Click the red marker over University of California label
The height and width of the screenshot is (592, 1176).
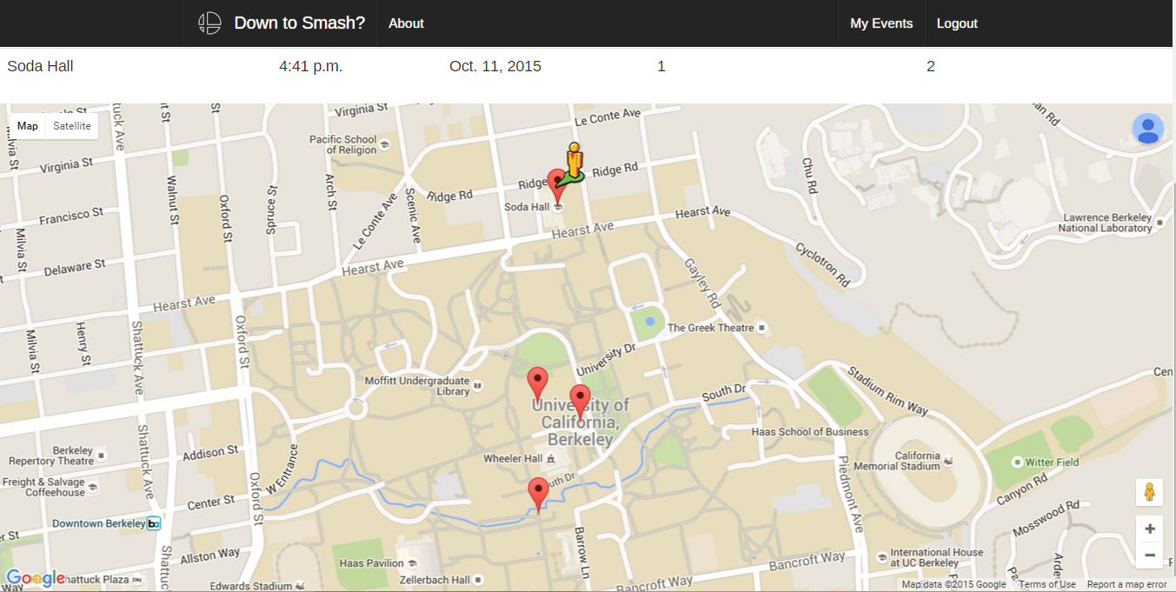tap(580, 401)
